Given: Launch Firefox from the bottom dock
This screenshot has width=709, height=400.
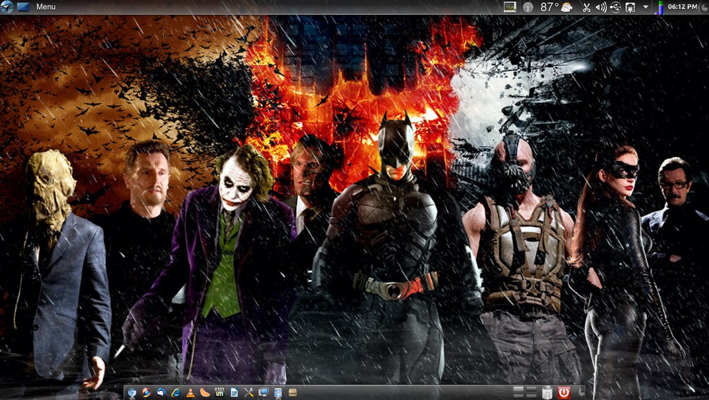Looking at the screenshot, I should click(146, 392).
